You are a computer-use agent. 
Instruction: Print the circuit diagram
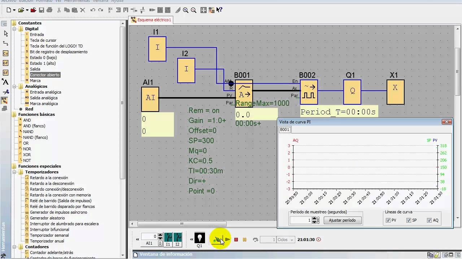50,10
